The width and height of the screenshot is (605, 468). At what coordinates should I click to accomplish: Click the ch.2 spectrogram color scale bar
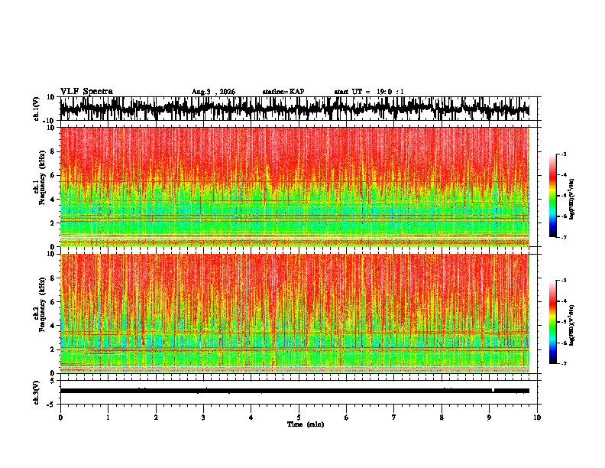(552, 322)
